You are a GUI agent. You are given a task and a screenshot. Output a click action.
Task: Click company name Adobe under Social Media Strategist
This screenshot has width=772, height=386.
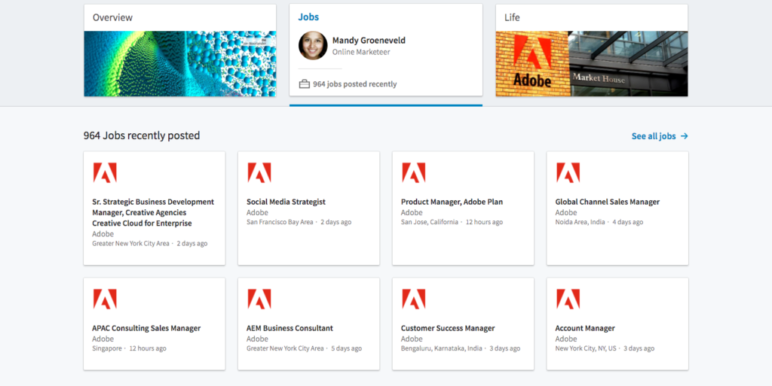tap(258, 213)
